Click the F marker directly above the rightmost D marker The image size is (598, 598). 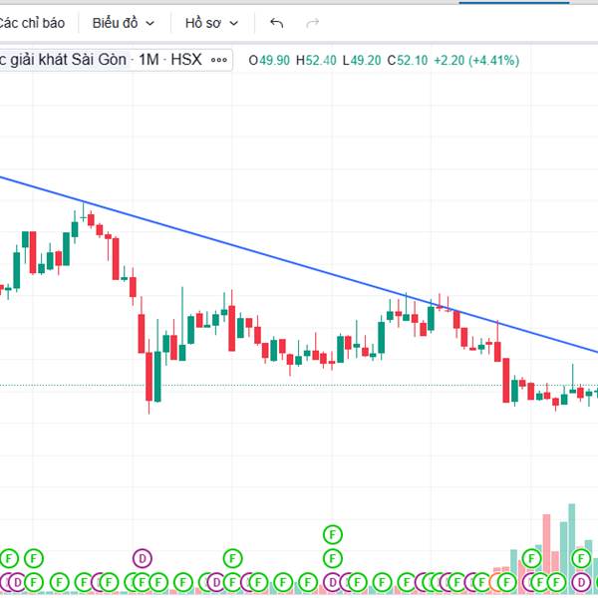[x=581, y=559]
